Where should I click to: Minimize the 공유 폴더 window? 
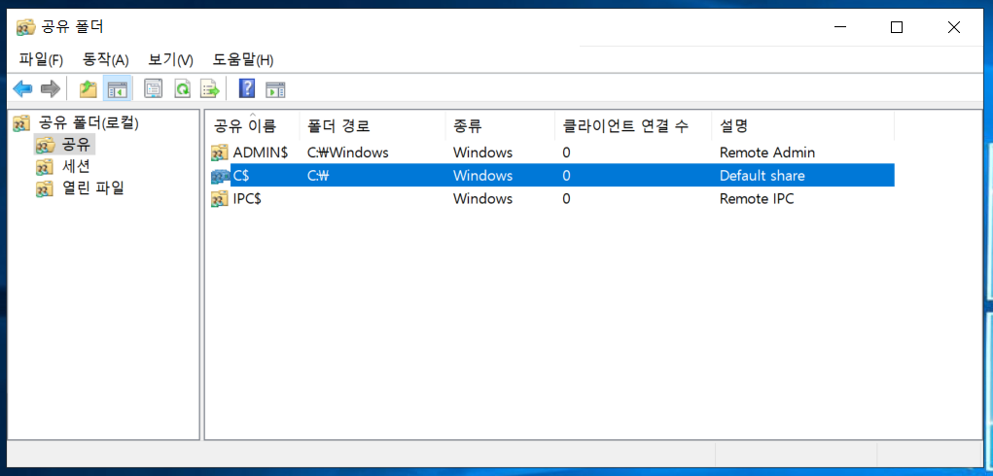pos(839,26)
